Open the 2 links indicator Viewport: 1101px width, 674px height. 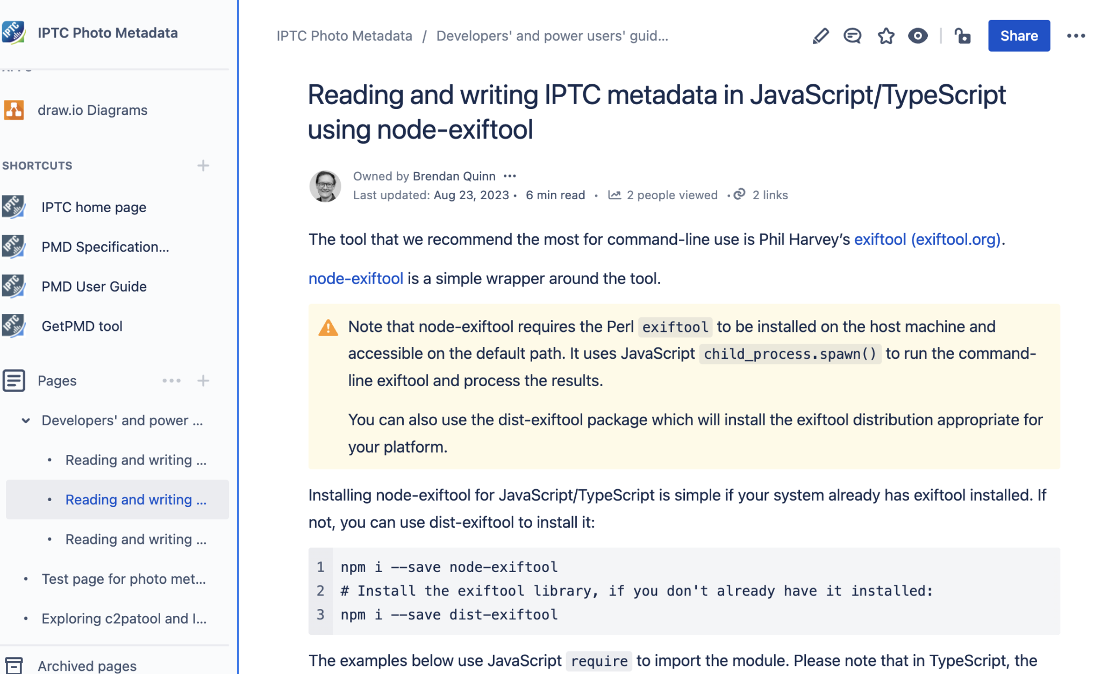pyautogui.click(x=739, y=194)
